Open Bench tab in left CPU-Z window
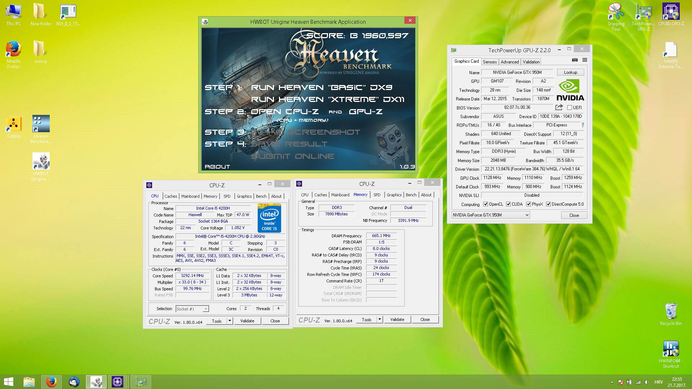Viewport: 692px width, 389px height. (261, 196)
